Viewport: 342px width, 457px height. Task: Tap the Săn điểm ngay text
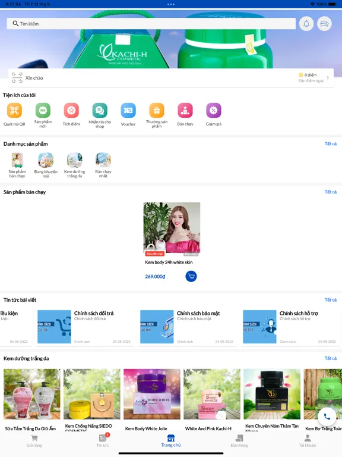pos(311,81)
